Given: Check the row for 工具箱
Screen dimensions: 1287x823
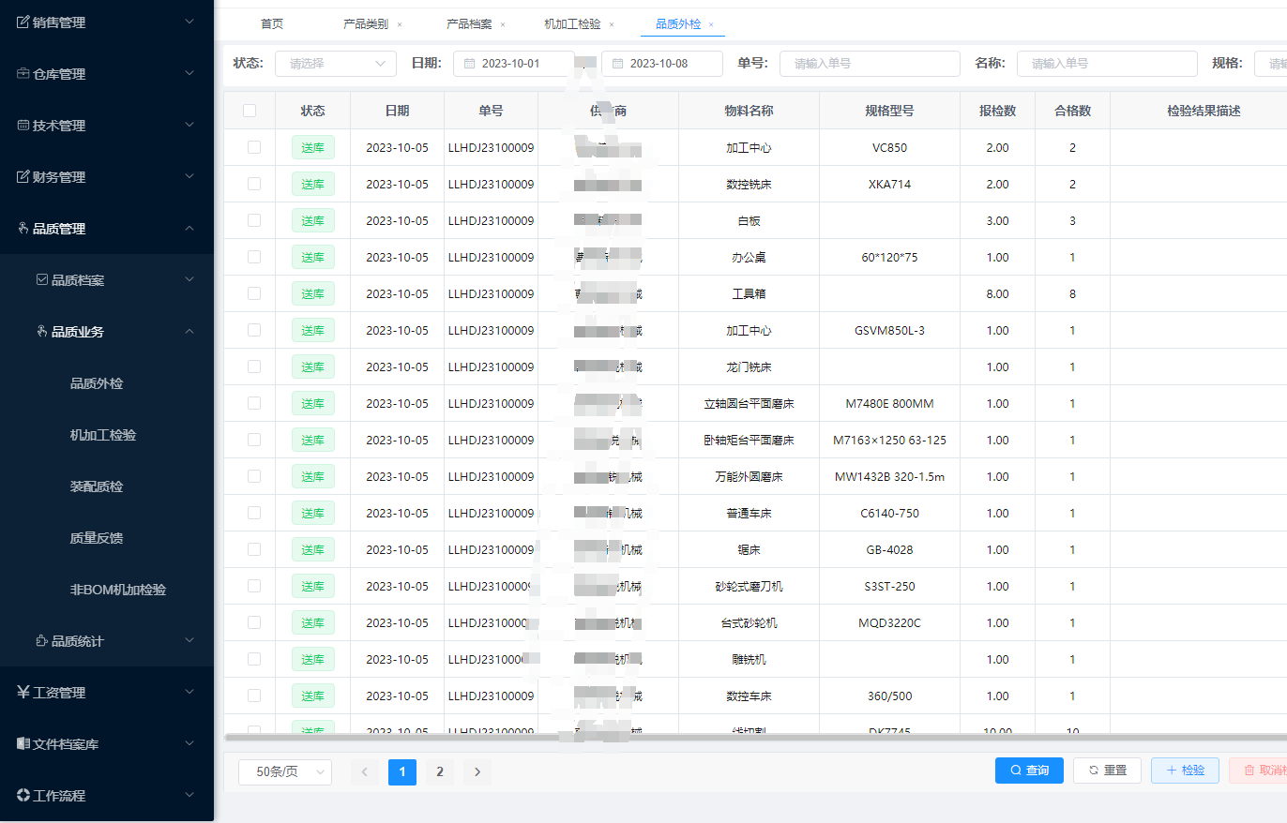Looking at the screenshot, I should point(254,293).
